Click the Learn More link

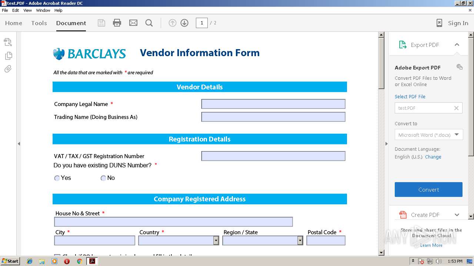coord(431,245)
